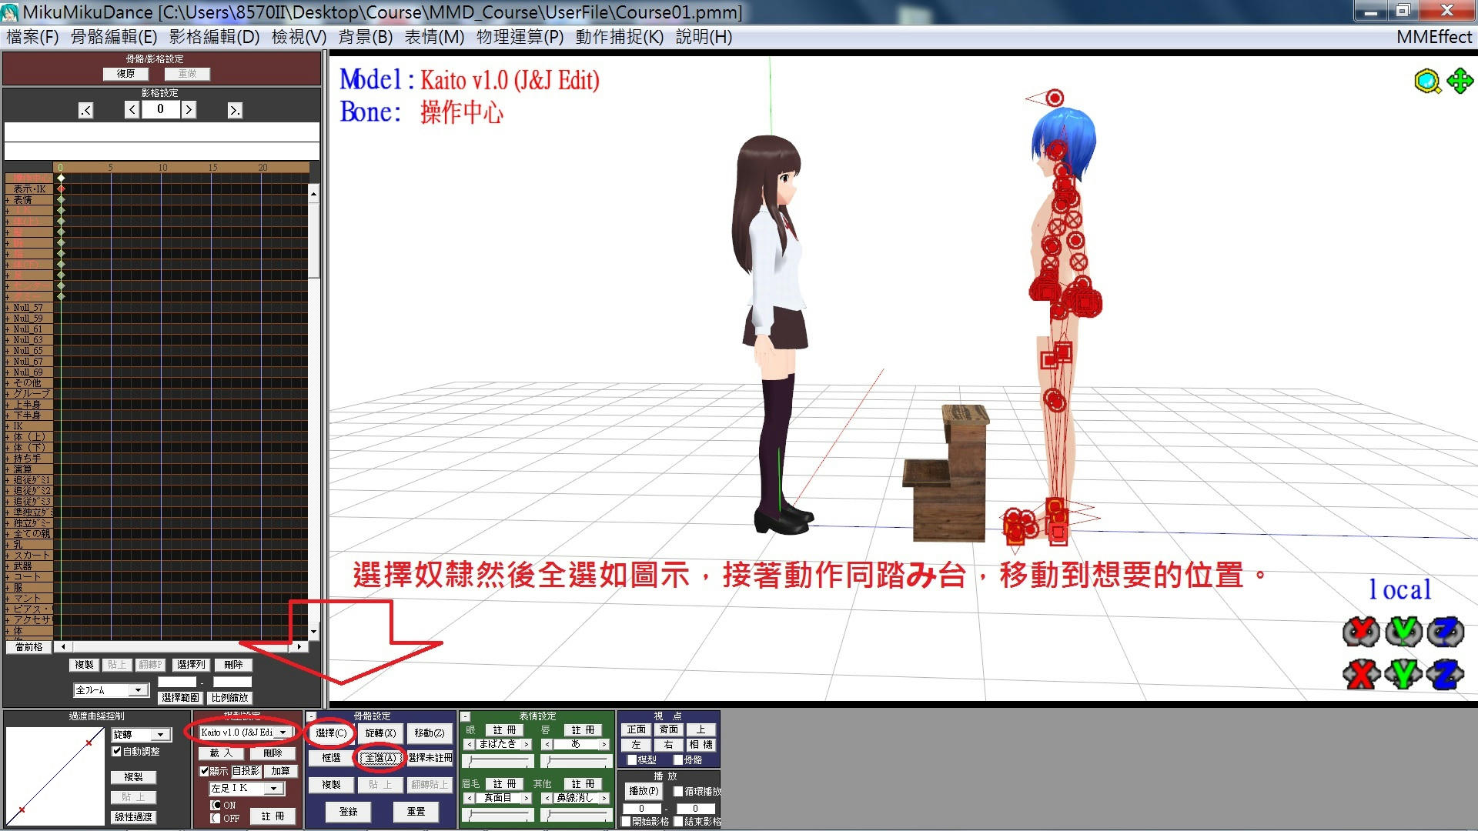This screenshot has width=1478, height=831.
Task: Open the 檔案(F) menu
Action: point(32,37)
